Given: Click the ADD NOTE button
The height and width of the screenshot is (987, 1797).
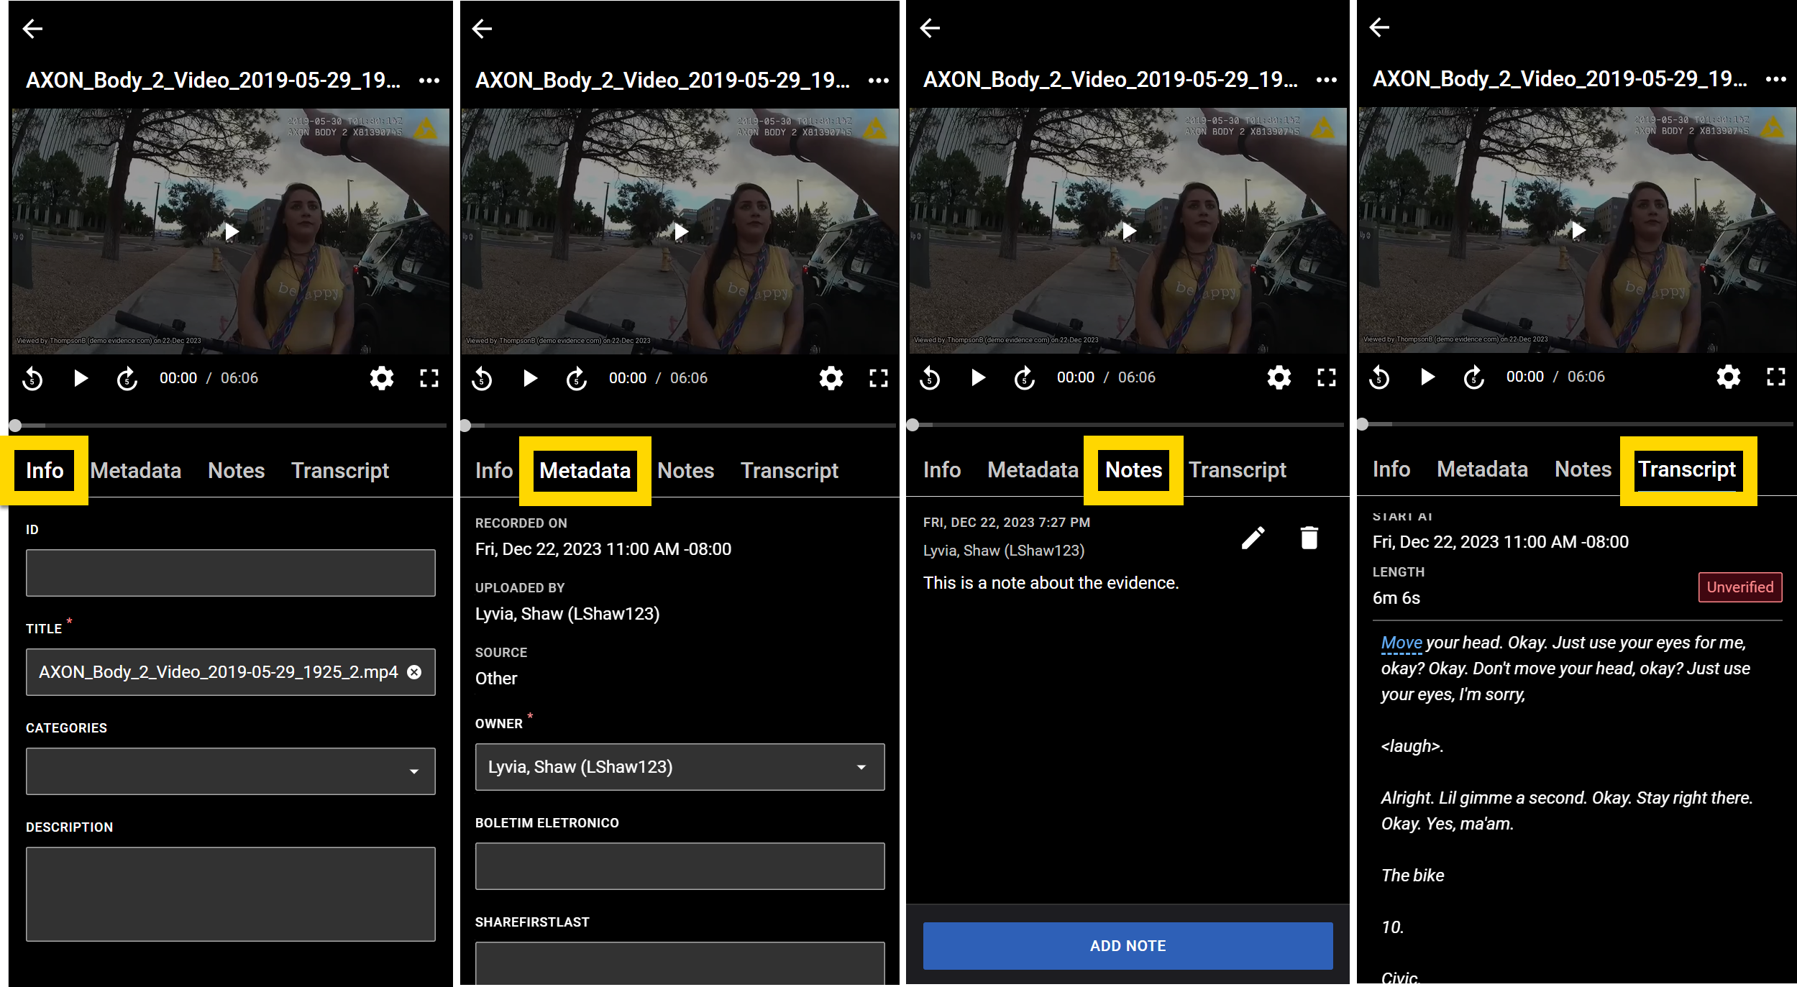Looking at the screenshot, I should pos(1127,945).
